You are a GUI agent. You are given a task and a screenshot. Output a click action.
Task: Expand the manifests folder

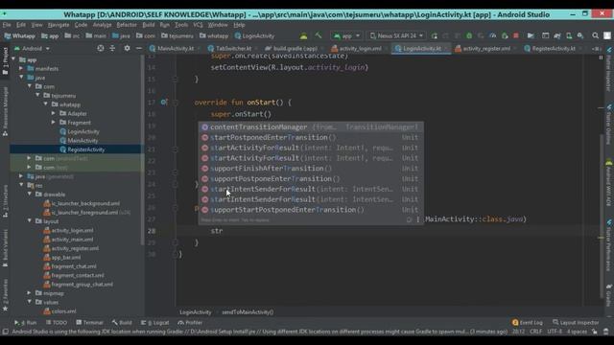pyautogui.click(x=21, y=68)
